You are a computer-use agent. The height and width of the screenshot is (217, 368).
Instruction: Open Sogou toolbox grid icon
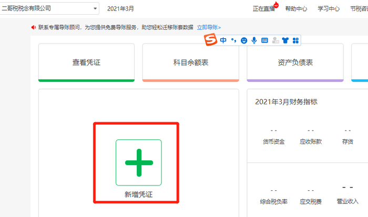tap(295, 40)
